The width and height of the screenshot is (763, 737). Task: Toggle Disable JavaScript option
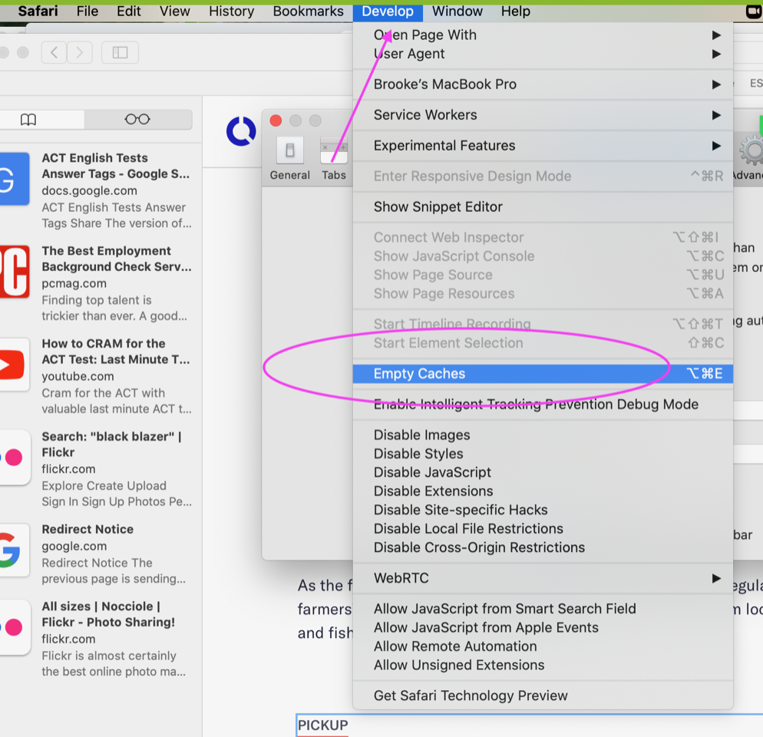[x=432, y=472]
